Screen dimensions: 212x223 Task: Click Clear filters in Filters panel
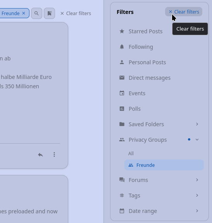pyautogui.click(x=184, y=12)
